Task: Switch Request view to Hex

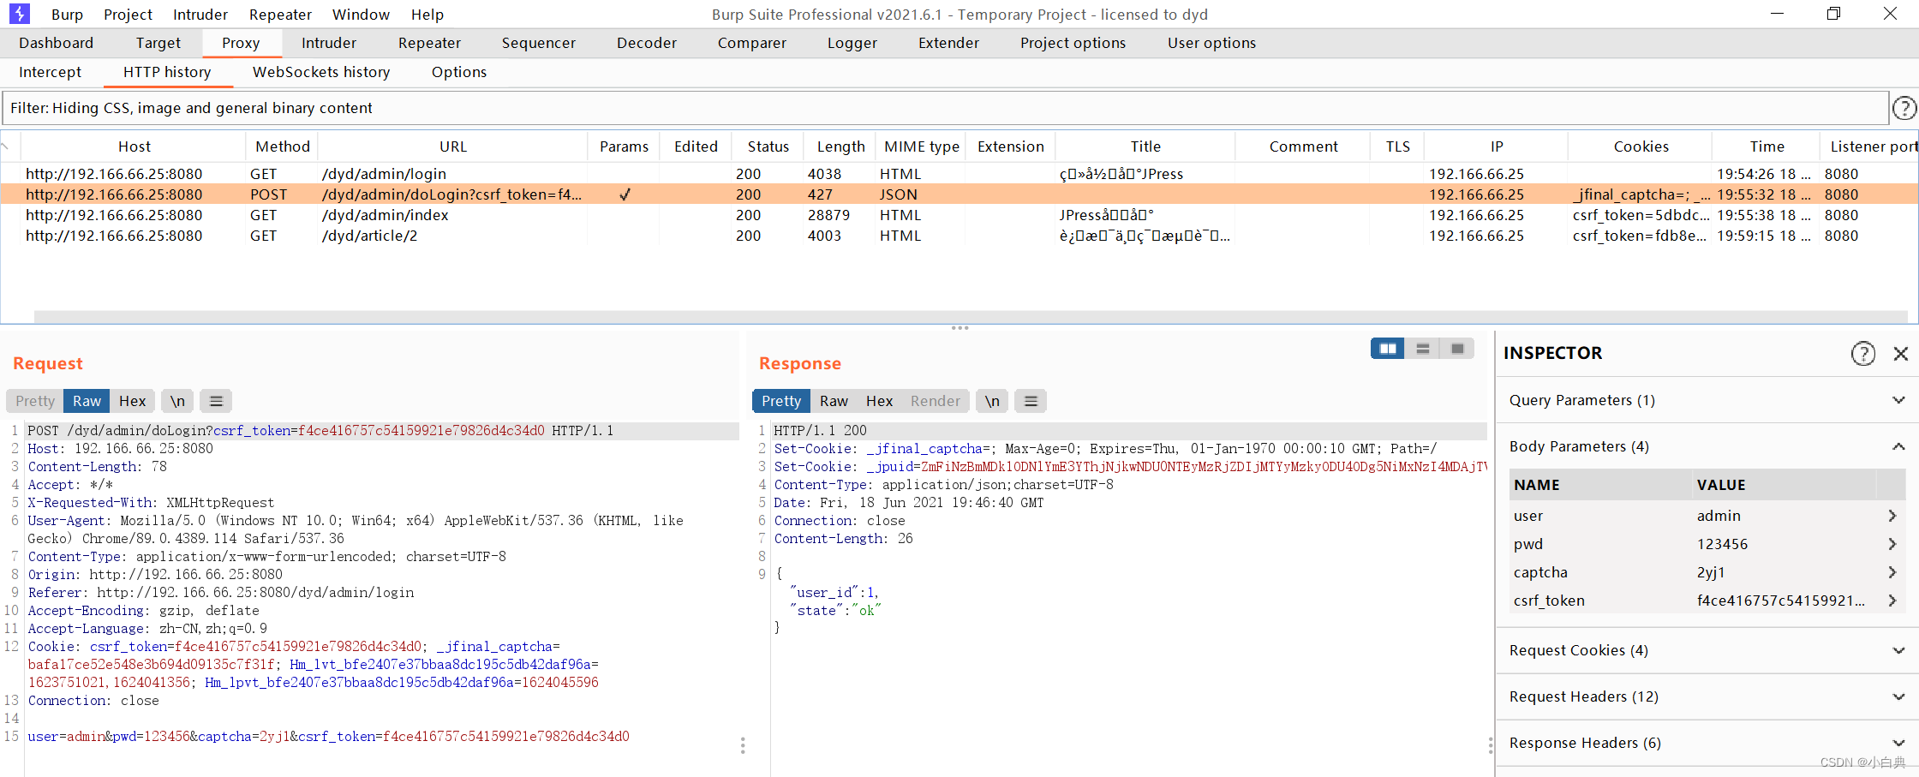Action: [x=132, y=401]
